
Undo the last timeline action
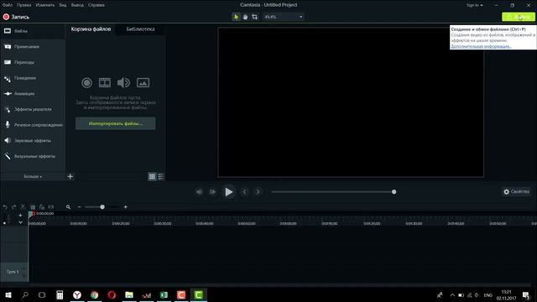coord(5,207)
